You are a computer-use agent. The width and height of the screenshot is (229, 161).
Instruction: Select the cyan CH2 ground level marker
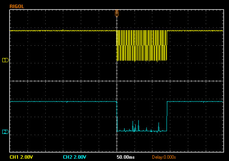(5, 132)
